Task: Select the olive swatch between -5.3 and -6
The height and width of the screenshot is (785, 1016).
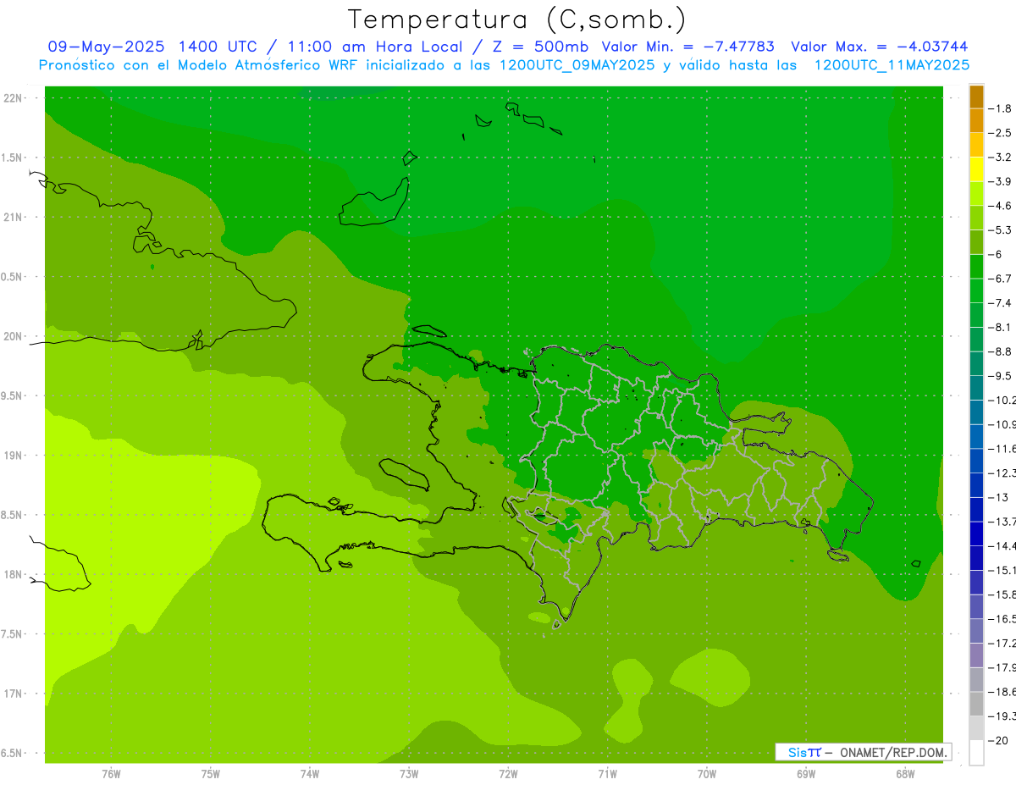Action: tap(976, 242)
